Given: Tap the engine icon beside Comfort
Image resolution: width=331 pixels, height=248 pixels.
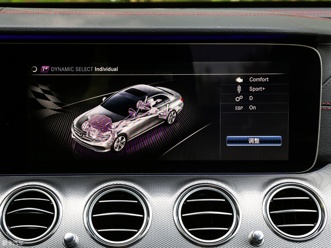Looking at the screenshot, I should click(x=239, y=80).
